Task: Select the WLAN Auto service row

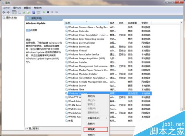Action: 75,105
